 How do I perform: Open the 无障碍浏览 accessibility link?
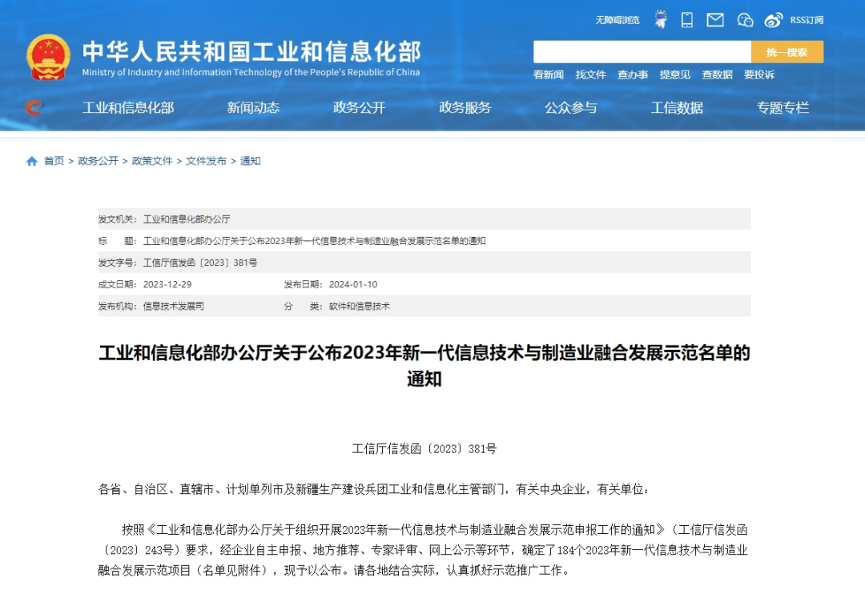coord(618,20)
